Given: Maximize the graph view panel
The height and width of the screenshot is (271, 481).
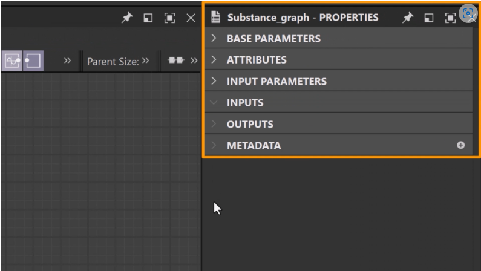Looking at the screenshot, I should coord(169,18).
